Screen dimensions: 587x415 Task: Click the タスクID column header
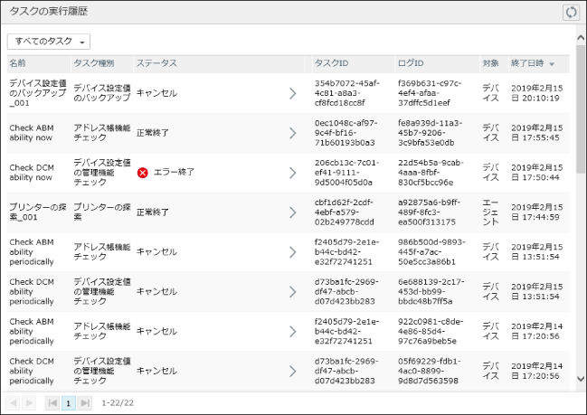(x=331, y=63)
